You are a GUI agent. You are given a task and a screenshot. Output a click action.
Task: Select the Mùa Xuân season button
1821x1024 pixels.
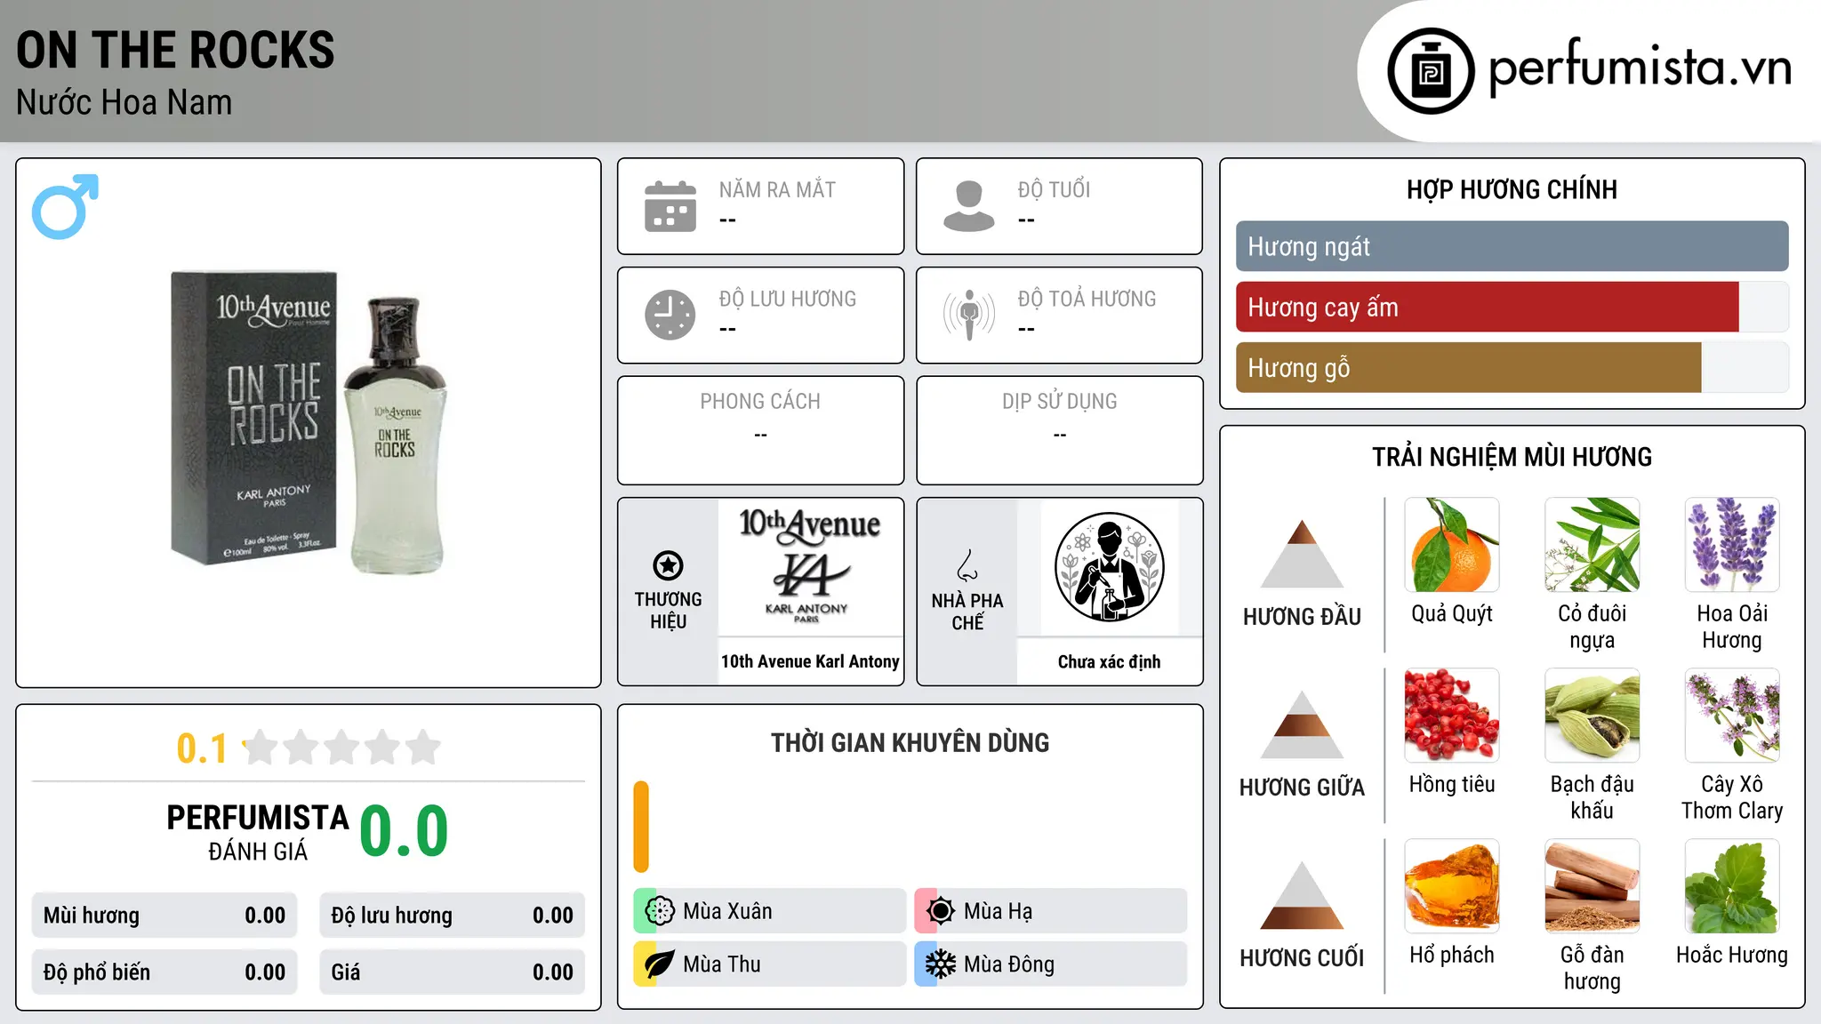click(x=770, y=911)
